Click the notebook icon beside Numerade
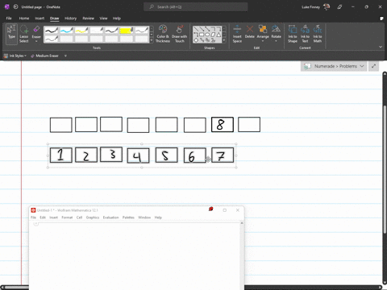The width and height of the screenshot is (387, 290). [x=307, y=66]
